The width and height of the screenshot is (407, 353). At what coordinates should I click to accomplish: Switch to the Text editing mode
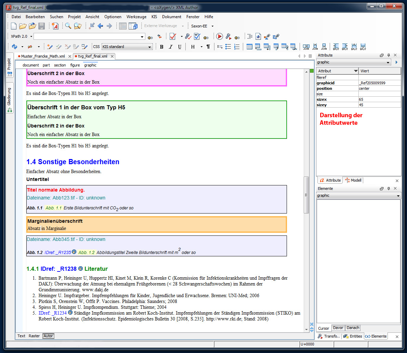[x=21, y=336]
